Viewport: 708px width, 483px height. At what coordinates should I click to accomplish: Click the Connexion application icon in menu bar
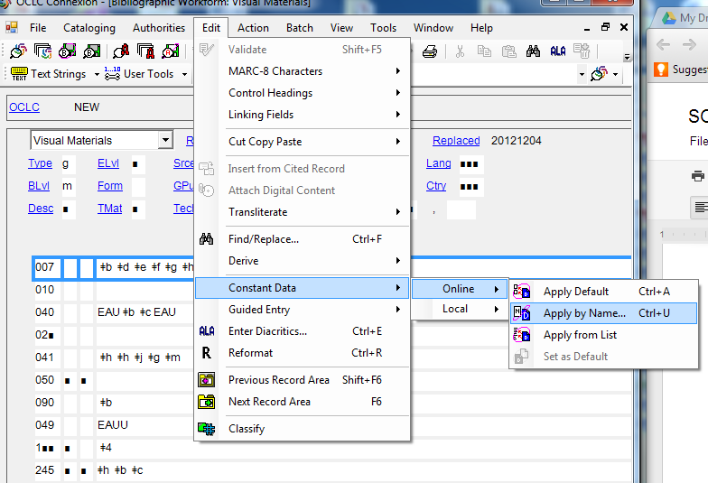point(12,27)
